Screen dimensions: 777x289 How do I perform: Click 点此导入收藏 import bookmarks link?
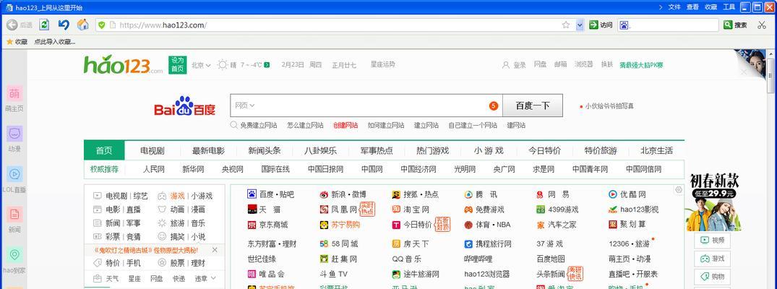(54, 42)
